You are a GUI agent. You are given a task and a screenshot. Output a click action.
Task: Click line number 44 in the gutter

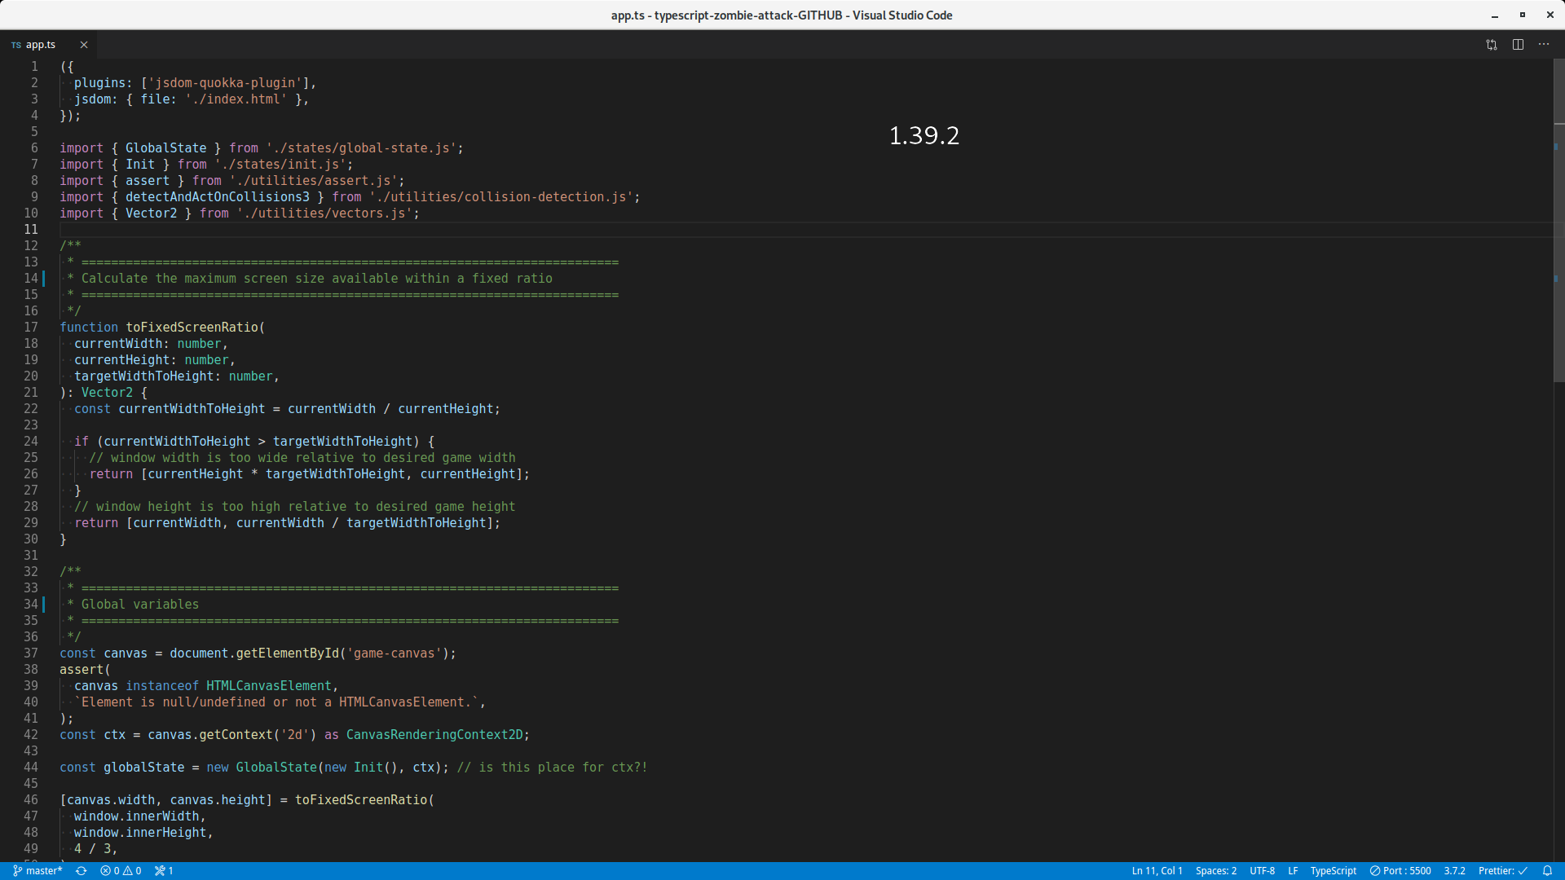(x=31, y=768)
